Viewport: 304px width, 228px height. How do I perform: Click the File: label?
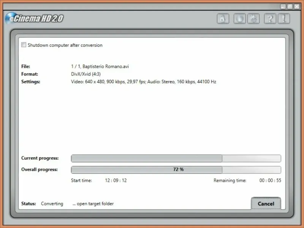tap(25, 66)
